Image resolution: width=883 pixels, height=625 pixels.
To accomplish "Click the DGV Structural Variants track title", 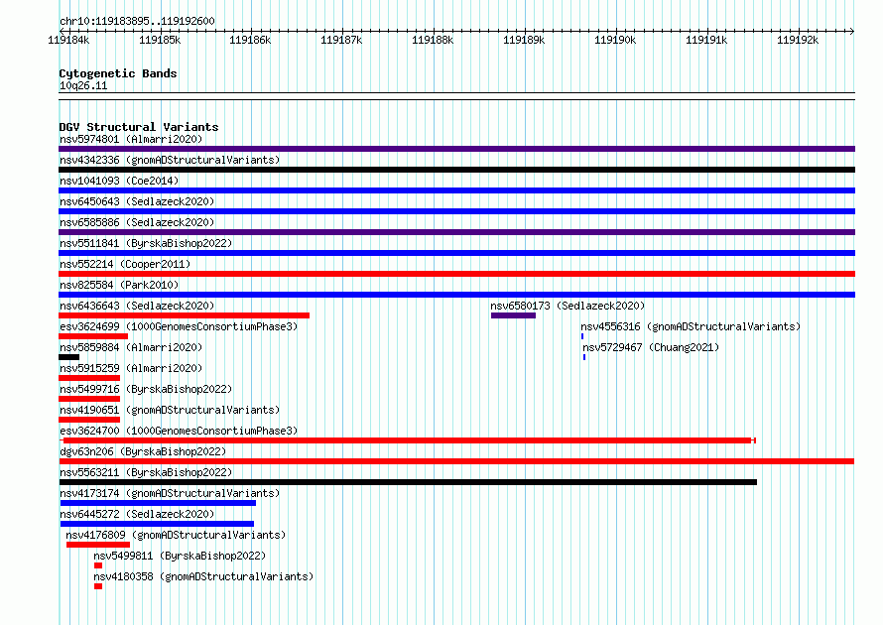I will pos(139,127).
